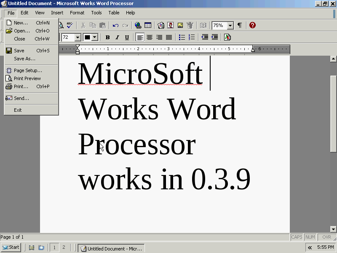The image size is (337, 253).
Task: Click the right indent marker on ruler
Action: coord(253,50)
